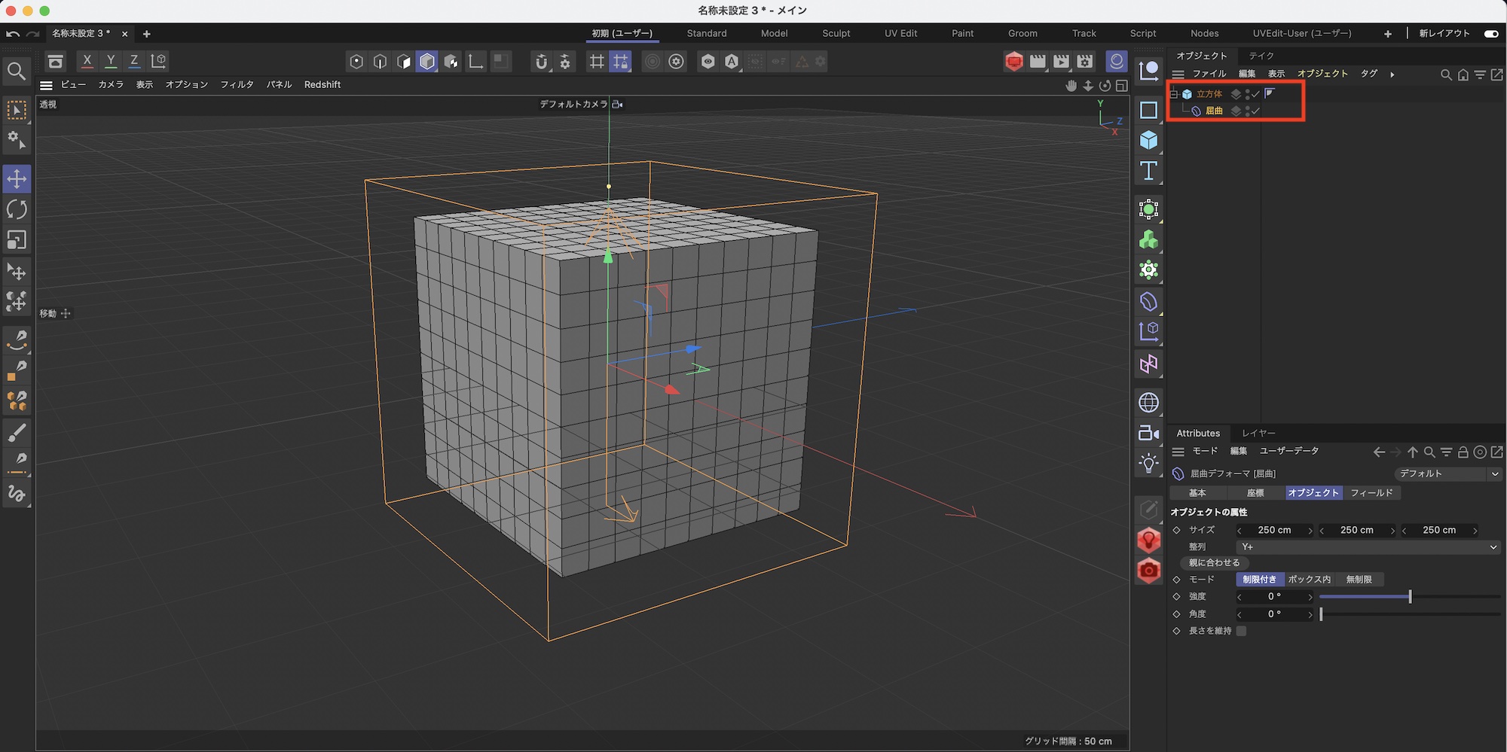Select the Scale tool
The width and height of the screenshot is (1507, 752).
point(17,240)
